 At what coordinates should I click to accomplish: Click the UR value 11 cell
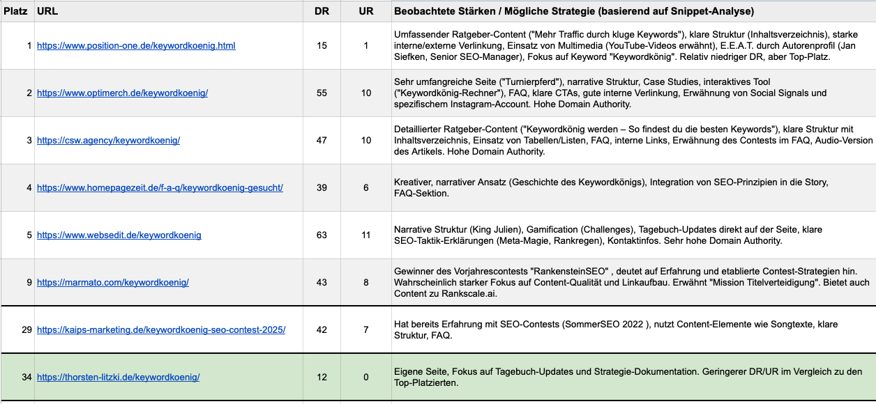pyautogui.click(x=366, y=235)
